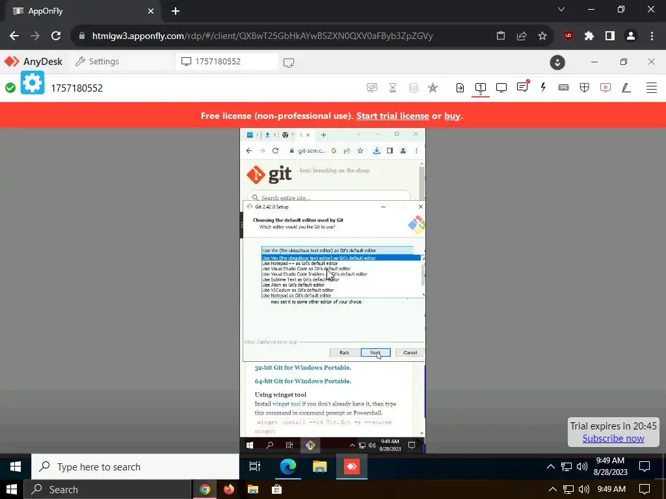Viewport: 666px width, 499px height.
Task: Click the dark round download icon in AnyDesk
Action: [x=557, y=63]
